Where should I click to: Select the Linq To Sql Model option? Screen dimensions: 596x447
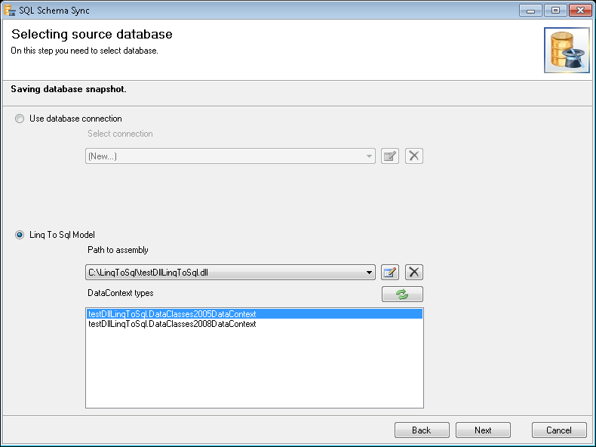click(x=20, y=235)
